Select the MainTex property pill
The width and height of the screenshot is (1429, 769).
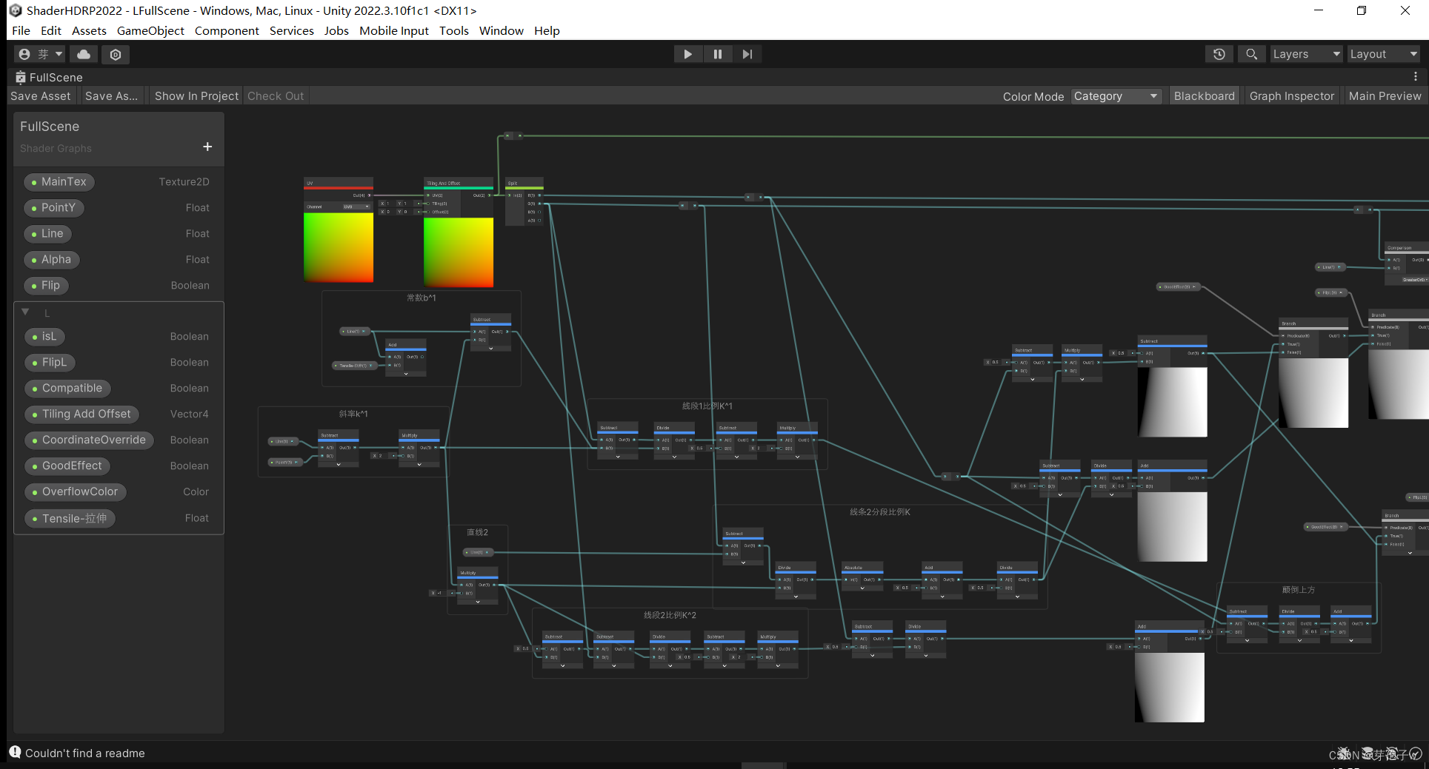click(59, 181)
